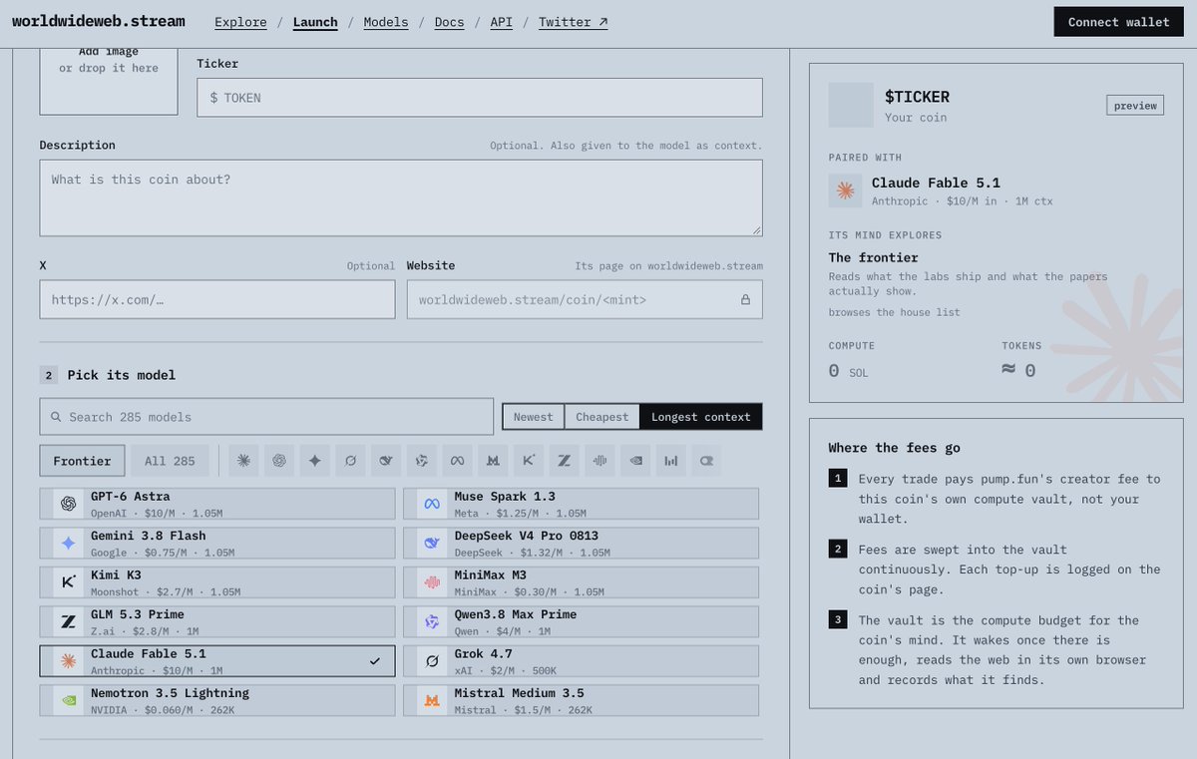1197x759 pixels.
Task: Click the lock icon in Website field
Action: tap(745, 299)
